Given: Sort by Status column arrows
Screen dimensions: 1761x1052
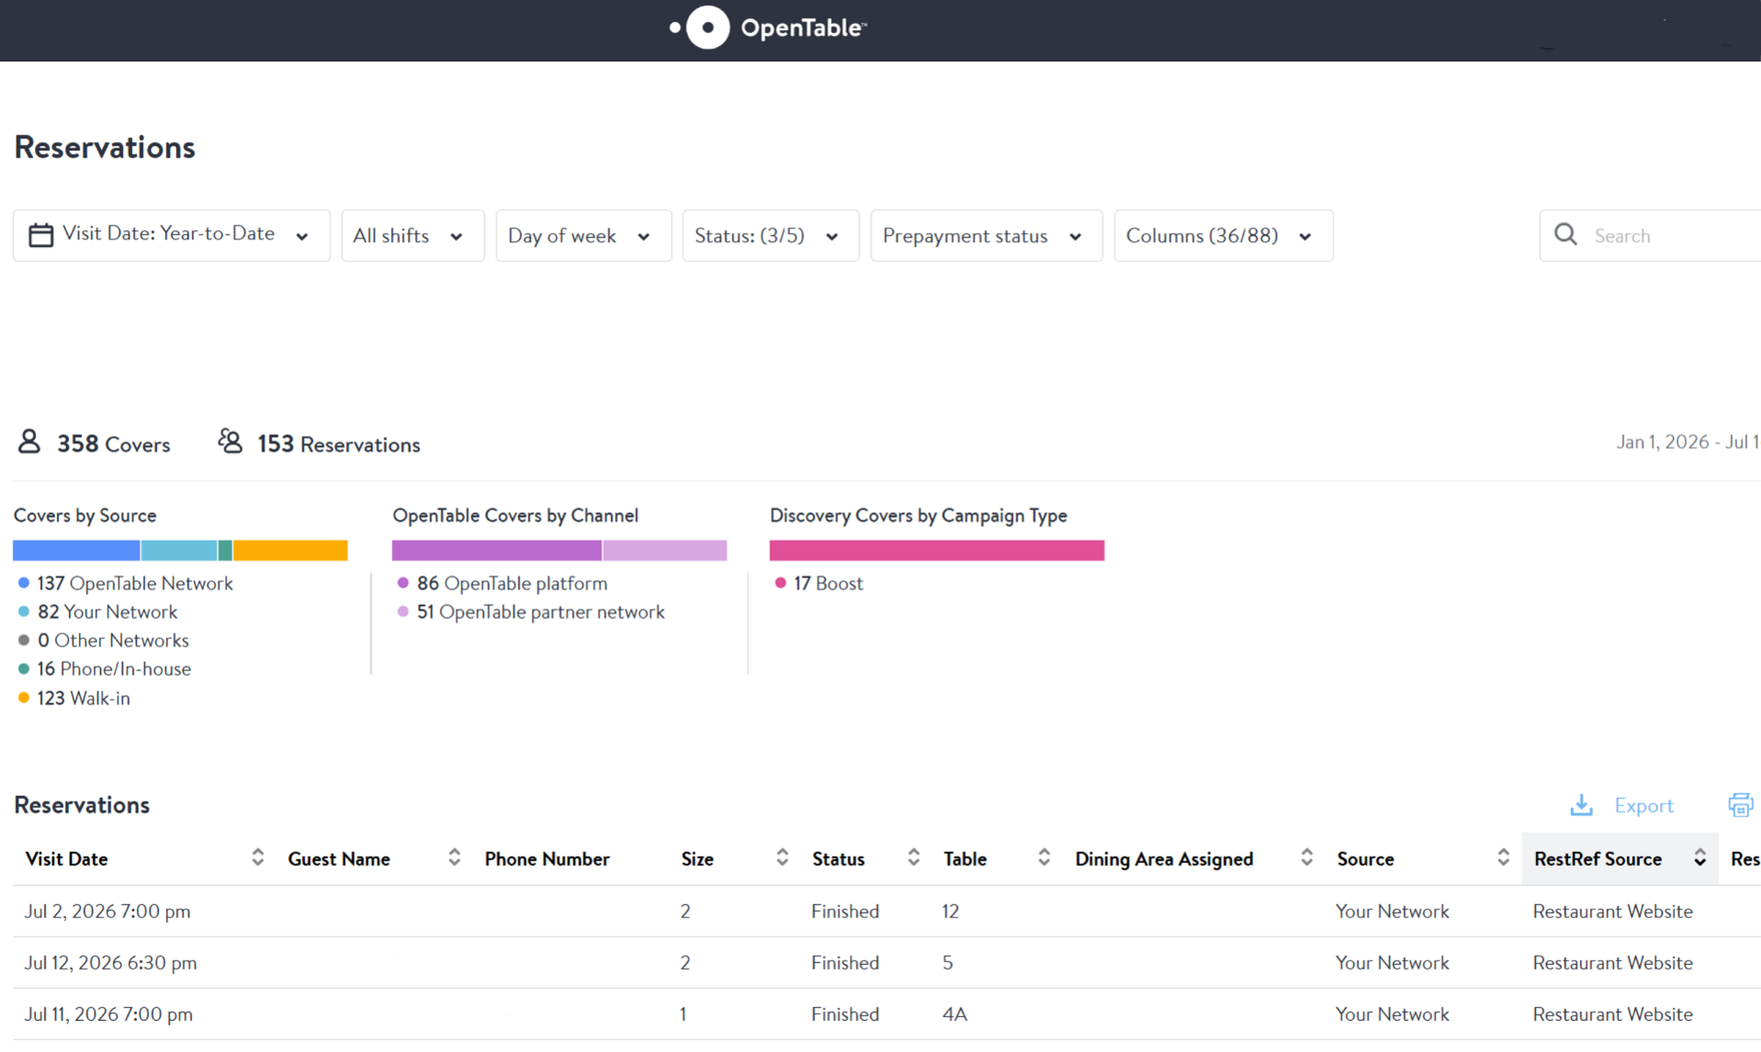Looking at the screenshot, I should point(913,858).
